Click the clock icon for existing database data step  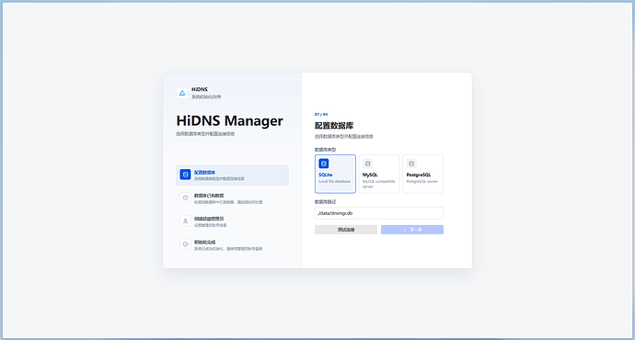pyautogui.click(x=185, y=198)
